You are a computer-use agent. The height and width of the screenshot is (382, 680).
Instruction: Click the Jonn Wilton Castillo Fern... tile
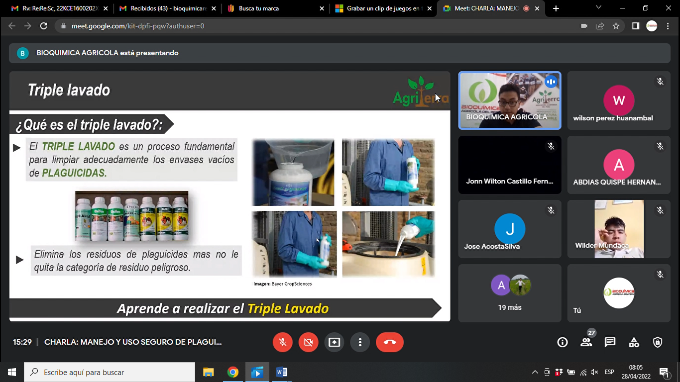click(x=510, y=165)
